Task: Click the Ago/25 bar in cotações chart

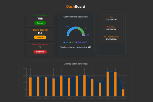Action: 69,87
